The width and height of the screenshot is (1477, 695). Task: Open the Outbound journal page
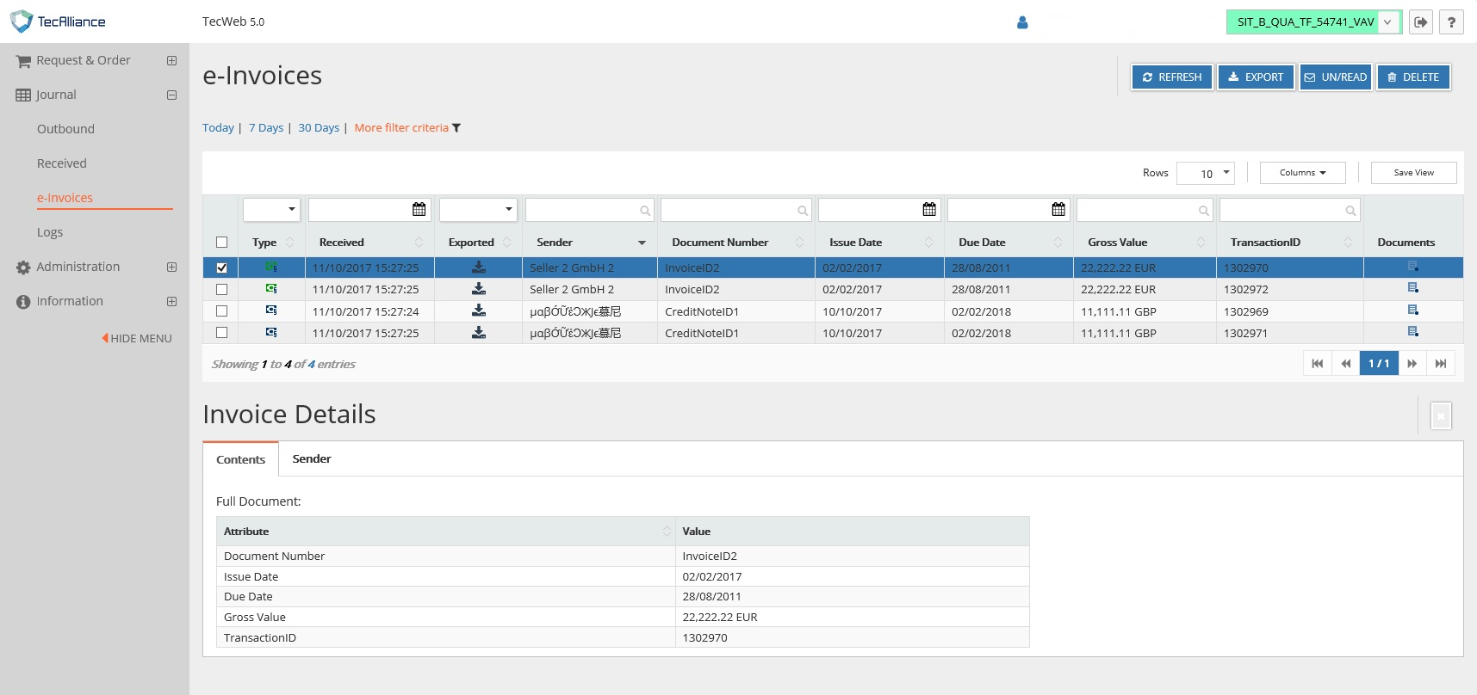pos(65,129)
